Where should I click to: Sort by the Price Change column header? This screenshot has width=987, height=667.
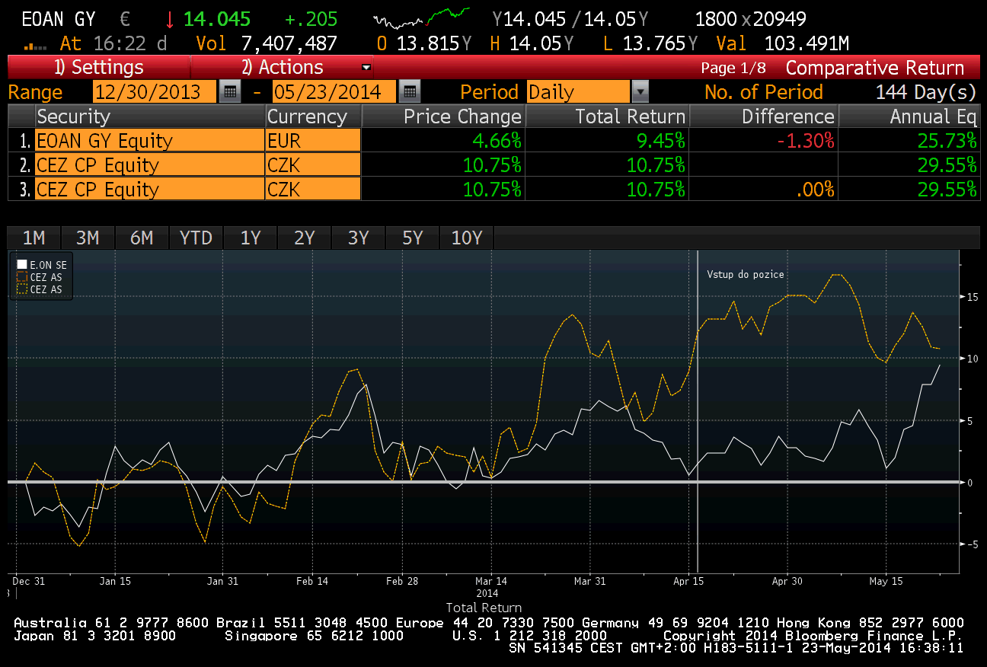point(443,116)
